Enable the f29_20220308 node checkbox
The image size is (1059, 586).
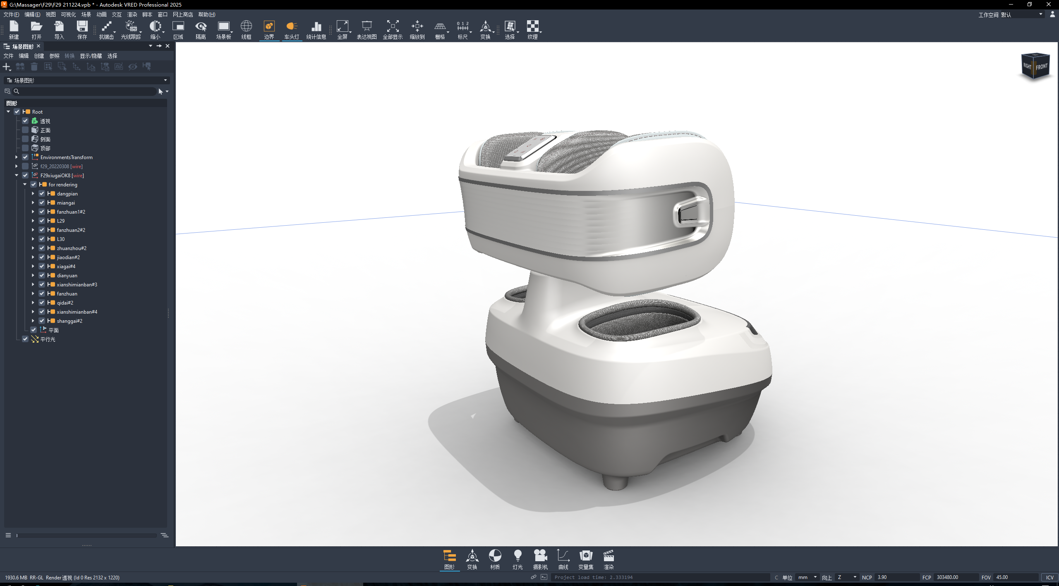pos(25,166)
